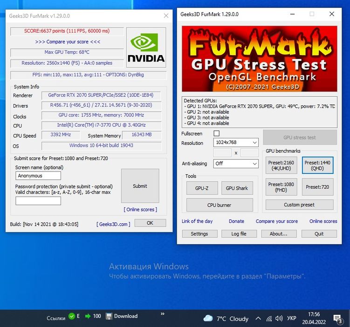Click Compare your score link in main window

click(277, 221)
